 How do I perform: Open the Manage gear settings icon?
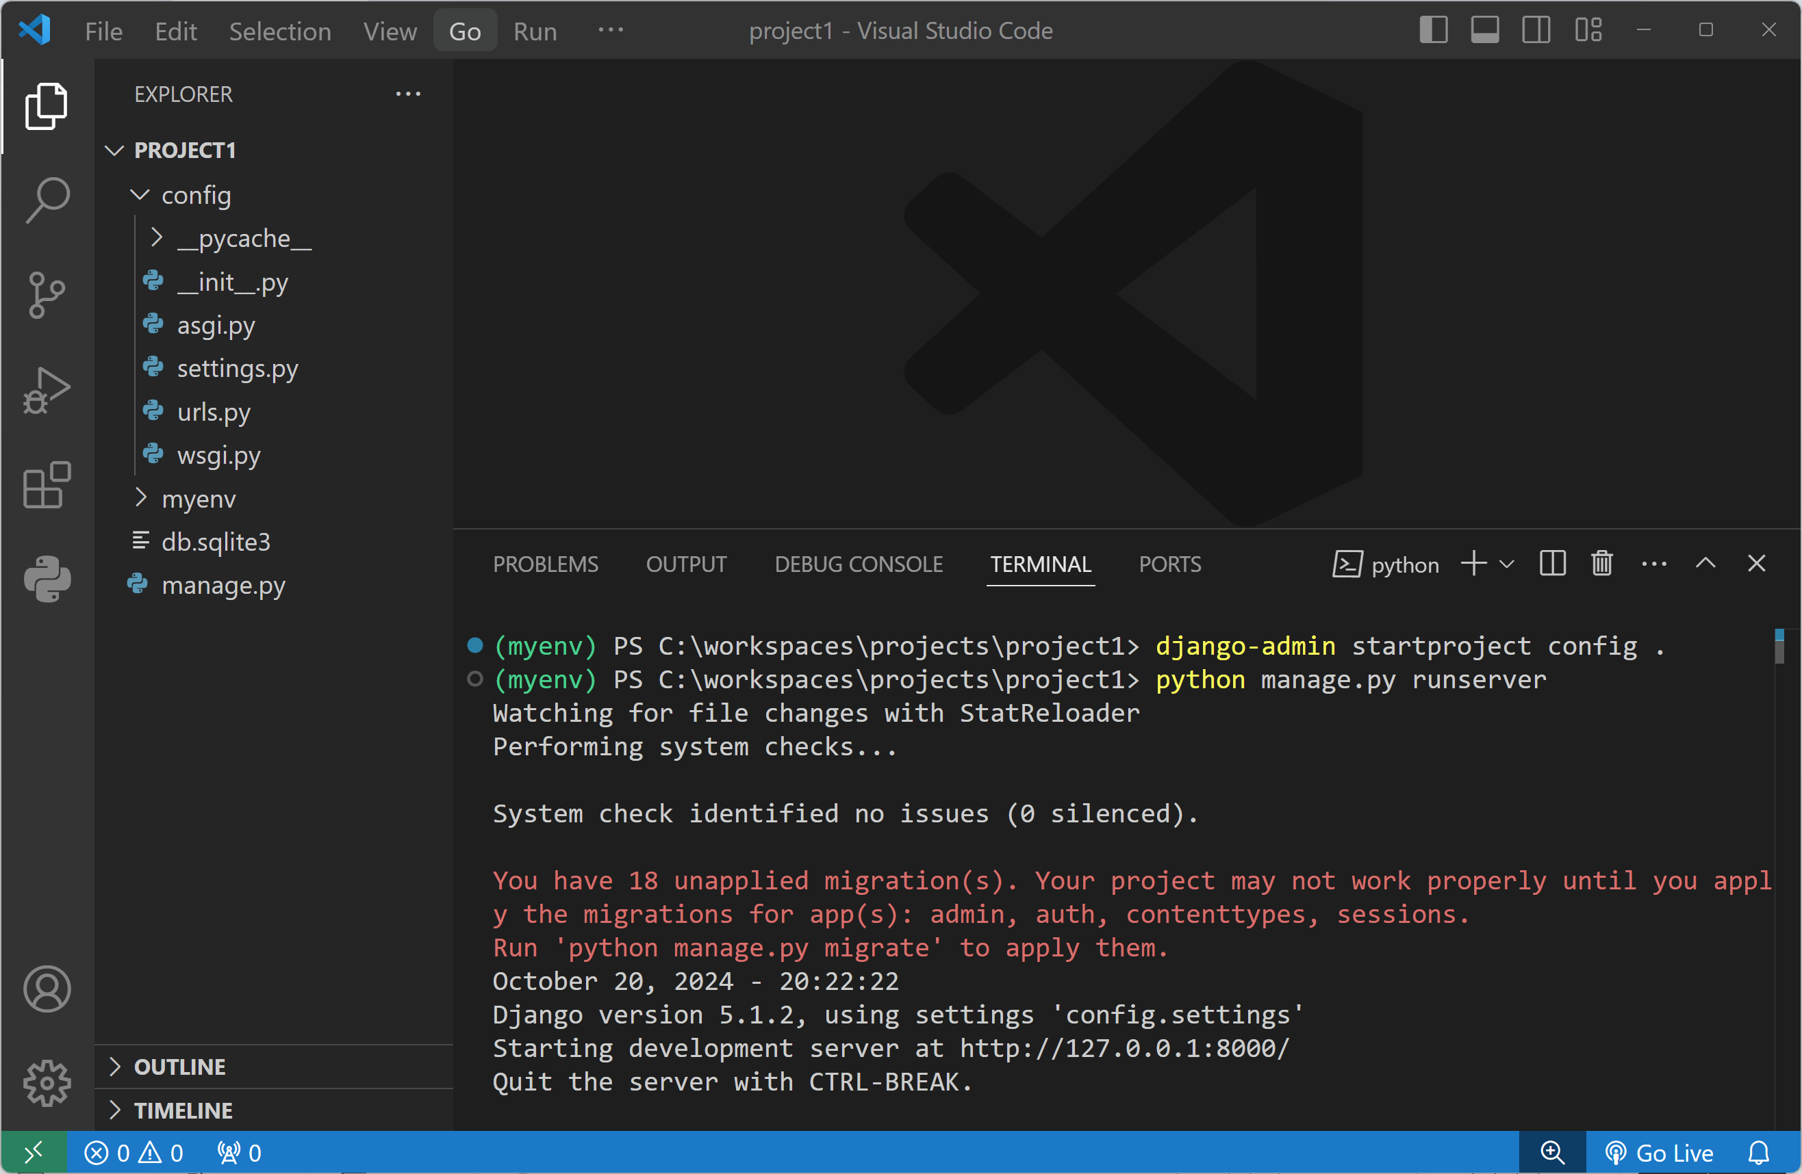(47, 1082)
